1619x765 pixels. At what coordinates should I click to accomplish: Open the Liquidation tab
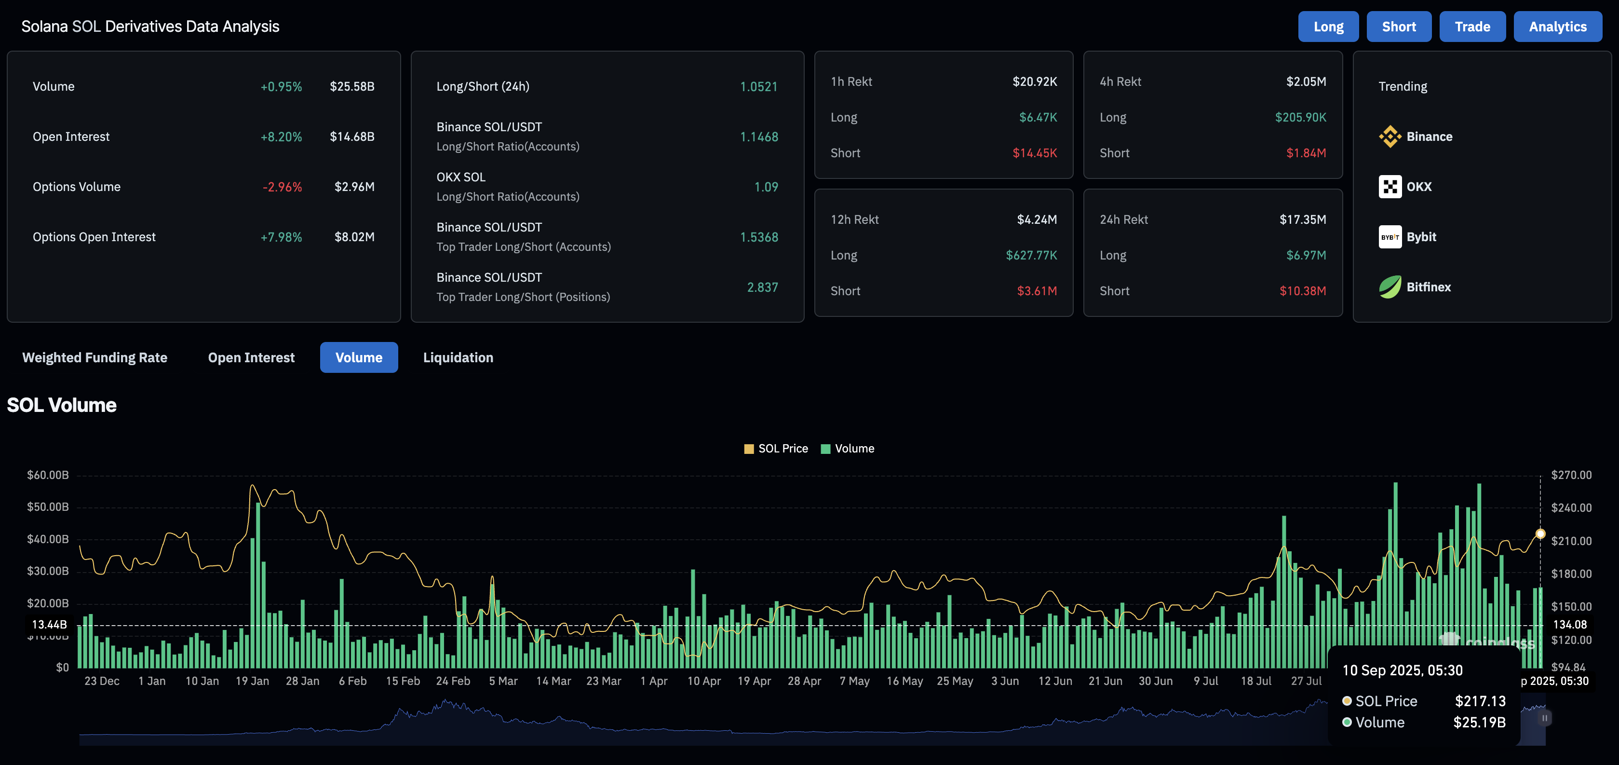458,358
